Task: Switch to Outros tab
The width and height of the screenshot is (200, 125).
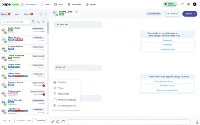Action: [28, 14]
